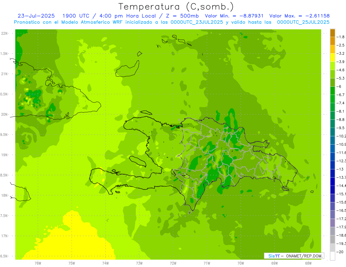This screenshot has height=267, width=346.
Task: Click the "76W" longitude label
Action: click(x=38, y=263)
